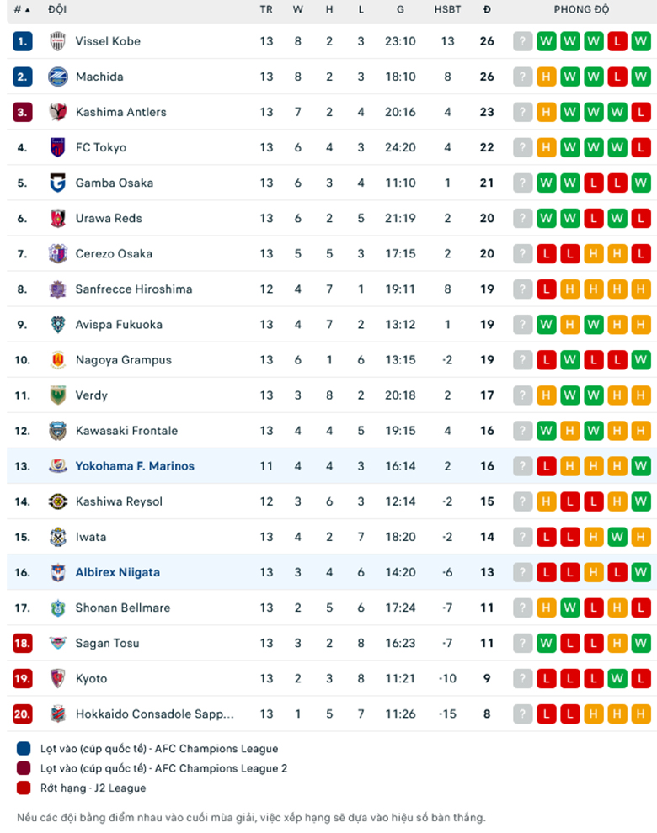Open the Yokohama F. Marinos team link

tap(135, 466)
